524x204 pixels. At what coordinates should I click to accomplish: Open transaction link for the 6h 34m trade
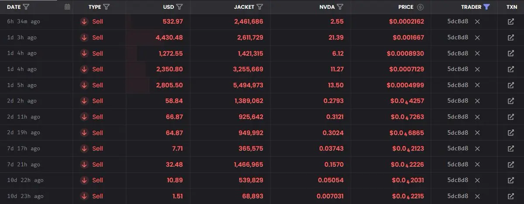coord(511,21)
